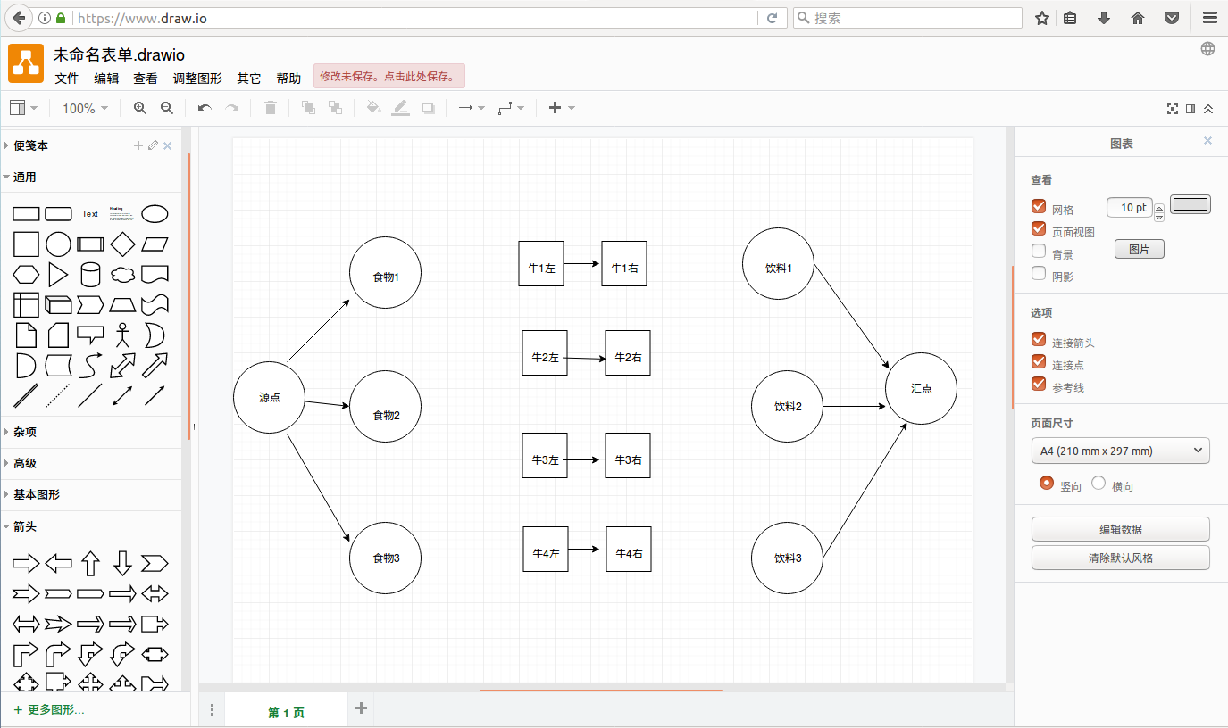Click the 更多图形 link

pyautogui.click(x=49, y=710)
